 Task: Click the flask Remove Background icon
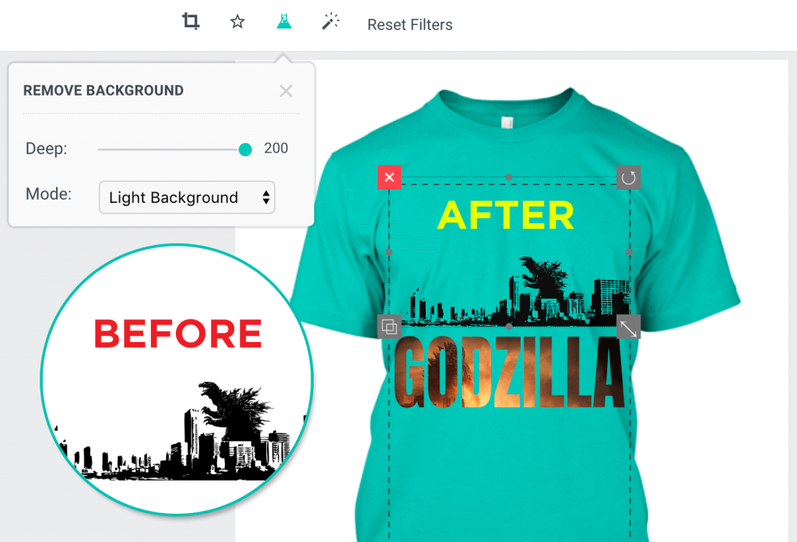pos(283,21)
